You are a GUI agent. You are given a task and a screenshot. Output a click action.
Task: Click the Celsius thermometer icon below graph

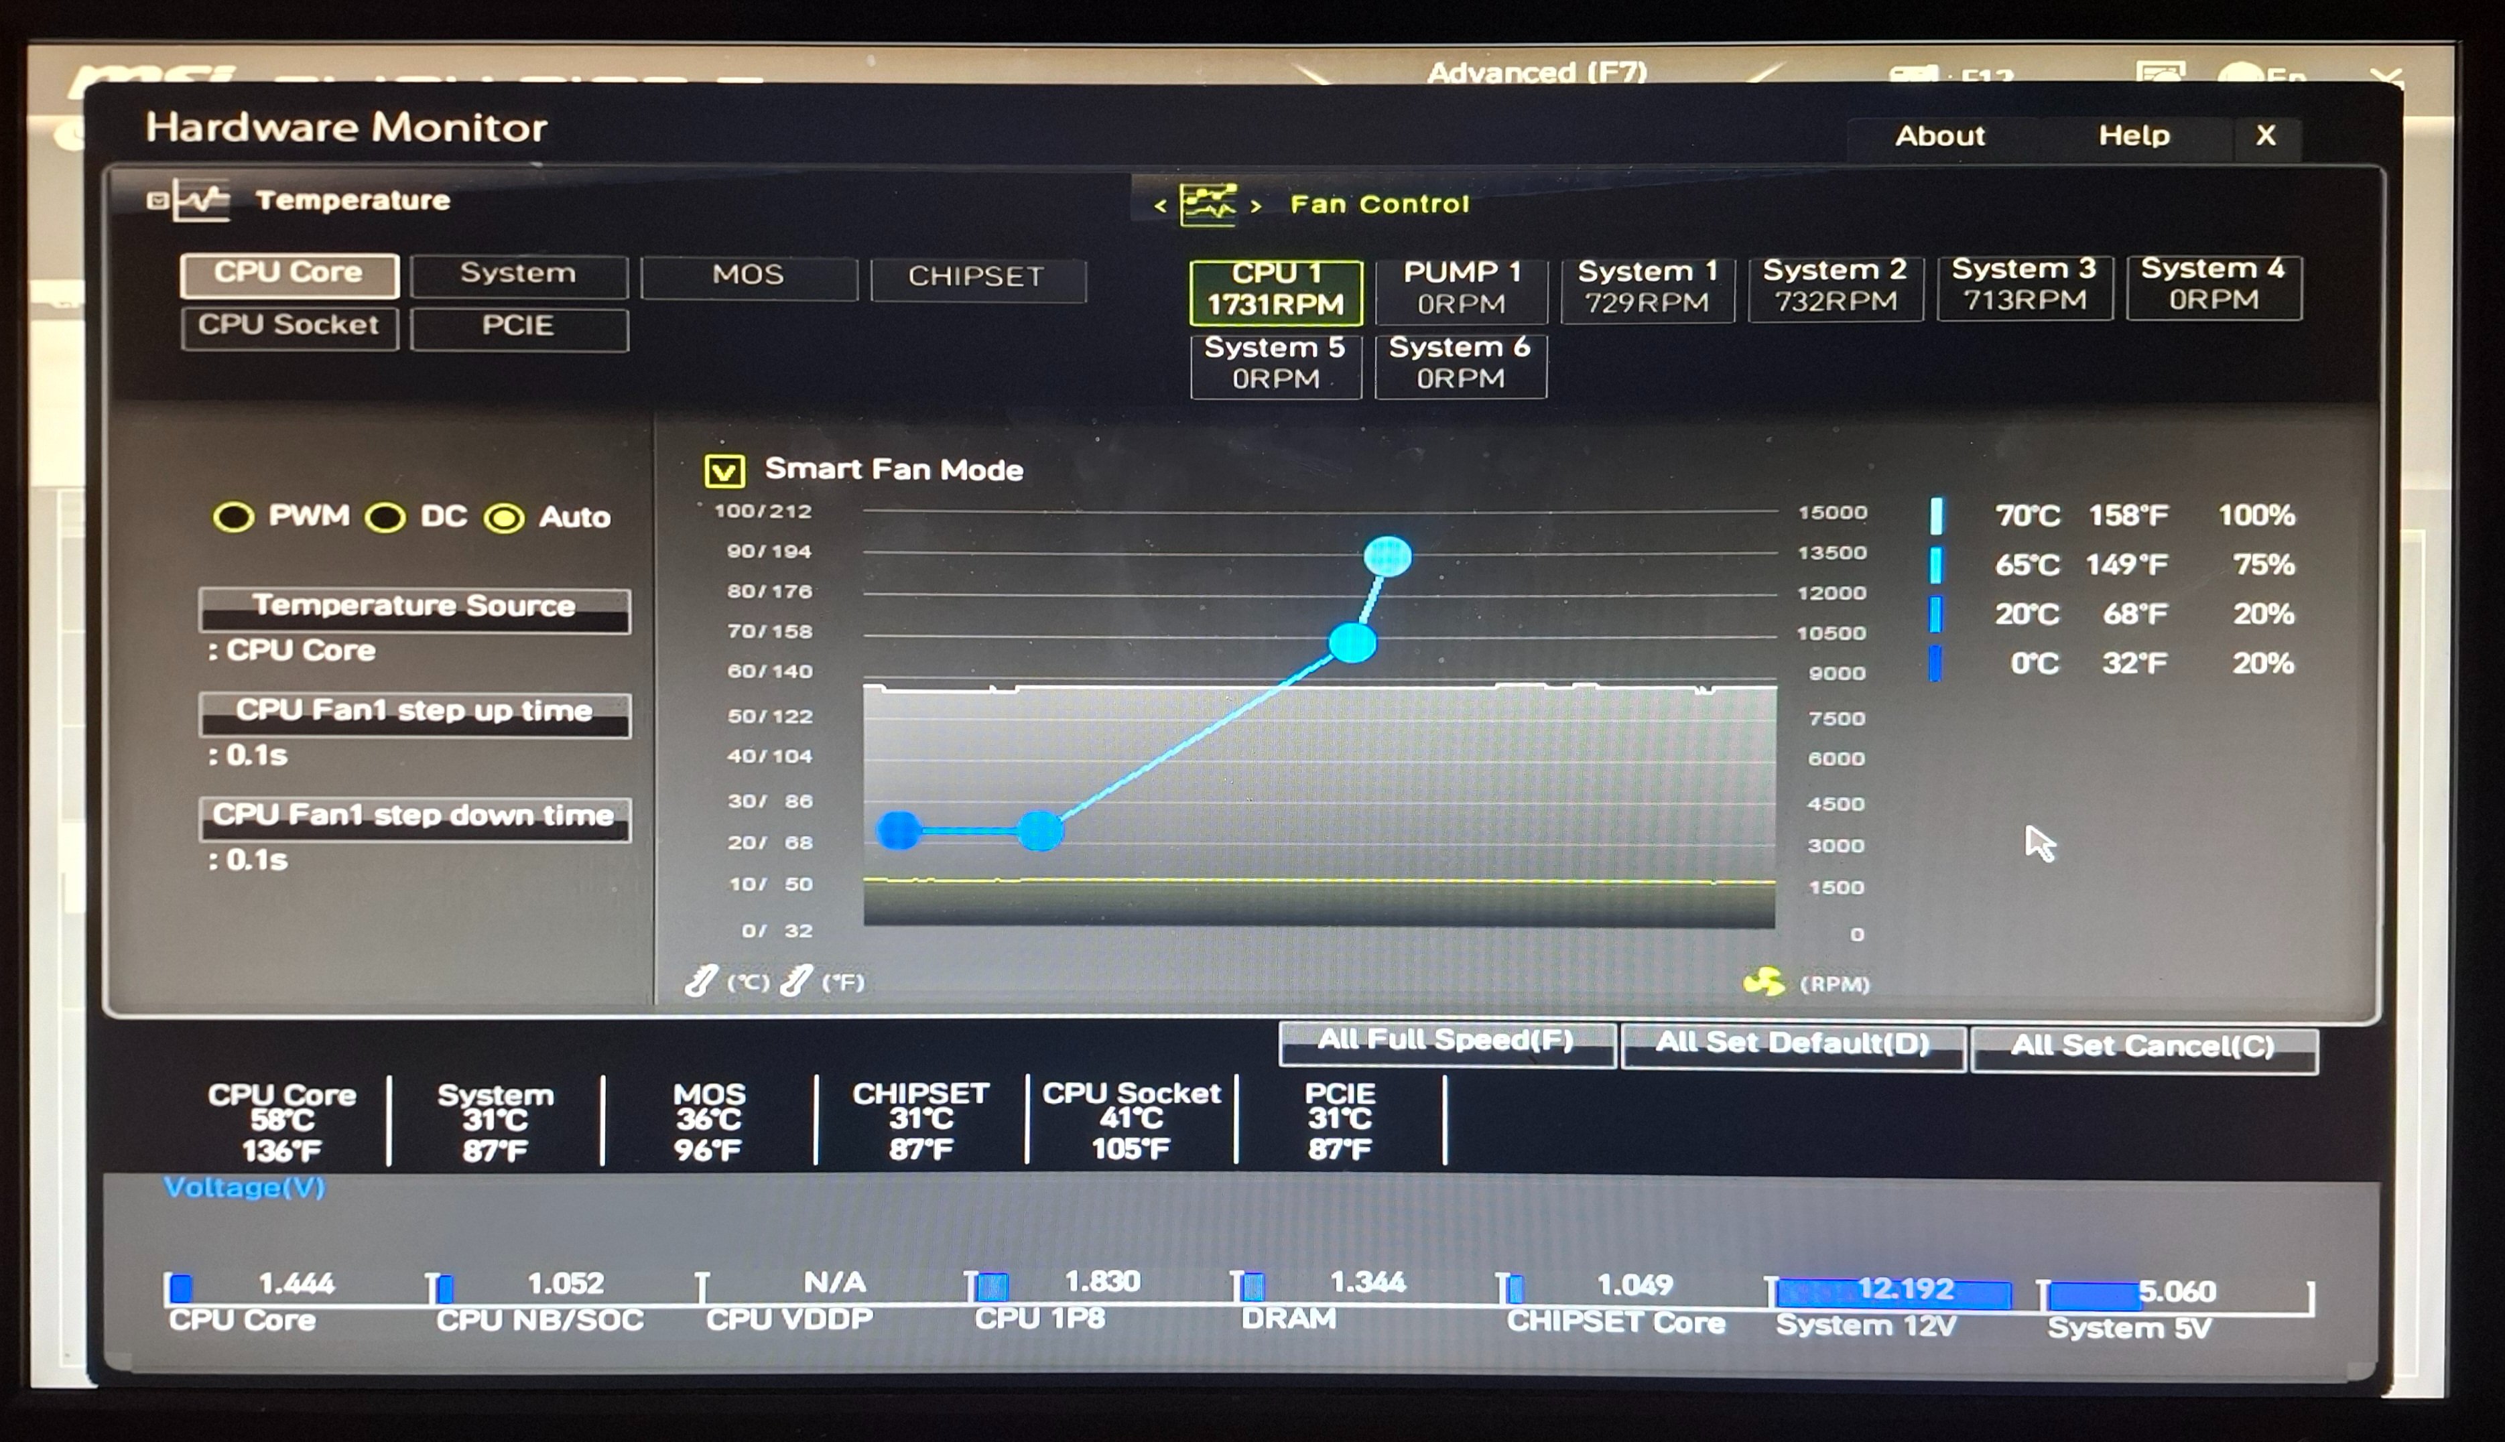(700, 982)
